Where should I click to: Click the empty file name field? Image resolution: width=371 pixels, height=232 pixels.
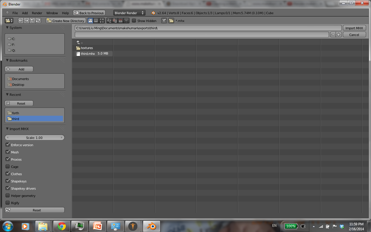click(202, 35)
